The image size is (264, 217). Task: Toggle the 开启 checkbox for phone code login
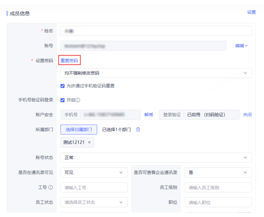pos(62,100)
